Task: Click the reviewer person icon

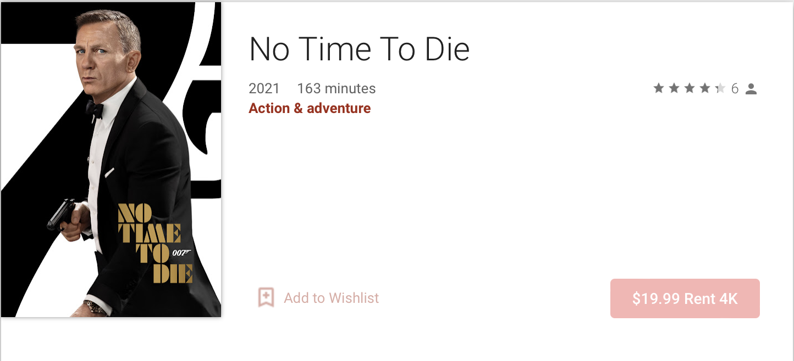Action: pyautogui.click(x=751, y=88)
